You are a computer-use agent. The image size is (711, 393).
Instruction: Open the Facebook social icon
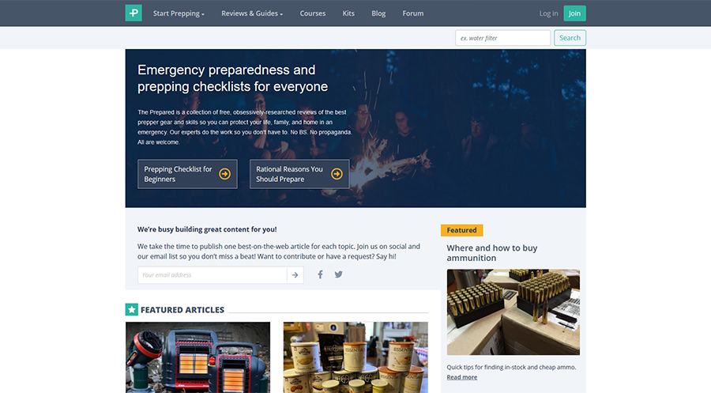(320, 274)
